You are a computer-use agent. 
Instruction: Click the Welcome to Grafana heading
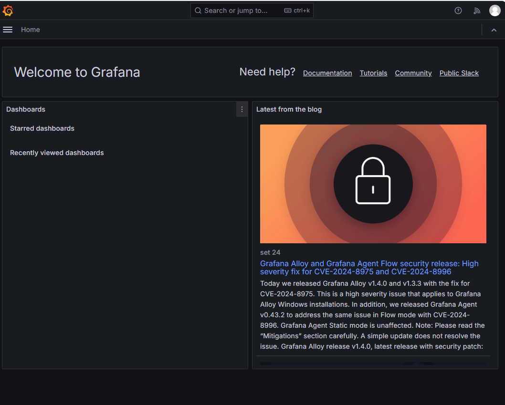click(x=77, y=72)
